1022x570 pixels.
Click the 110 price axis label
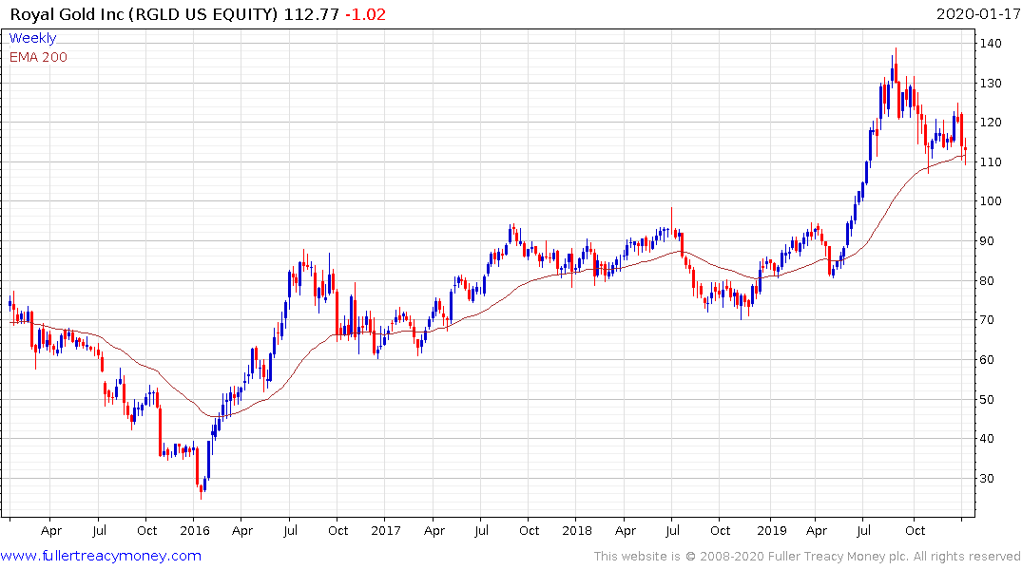[x=990, y=162]
